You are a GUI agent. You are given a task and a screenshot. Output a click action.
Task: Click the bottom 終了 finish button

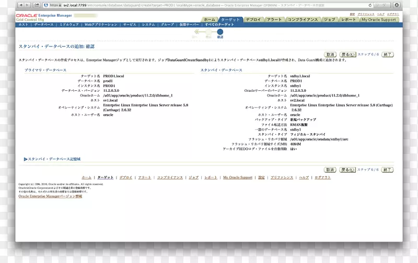click(x=387, y=170)
